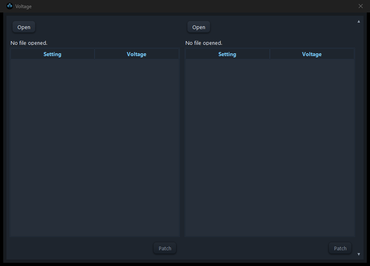Click the right panel Patch button
Viewport: 370px width, 266px height.
[340, 248]
